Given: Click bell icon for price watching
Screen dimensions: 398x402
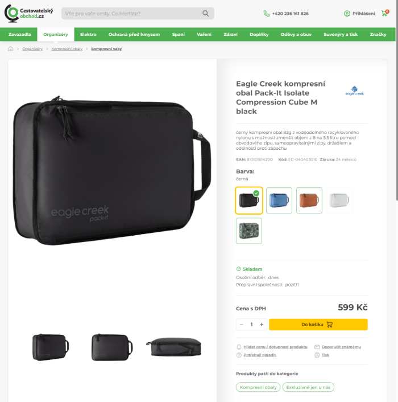Looking at the screenshot, I should coord(239,347).
